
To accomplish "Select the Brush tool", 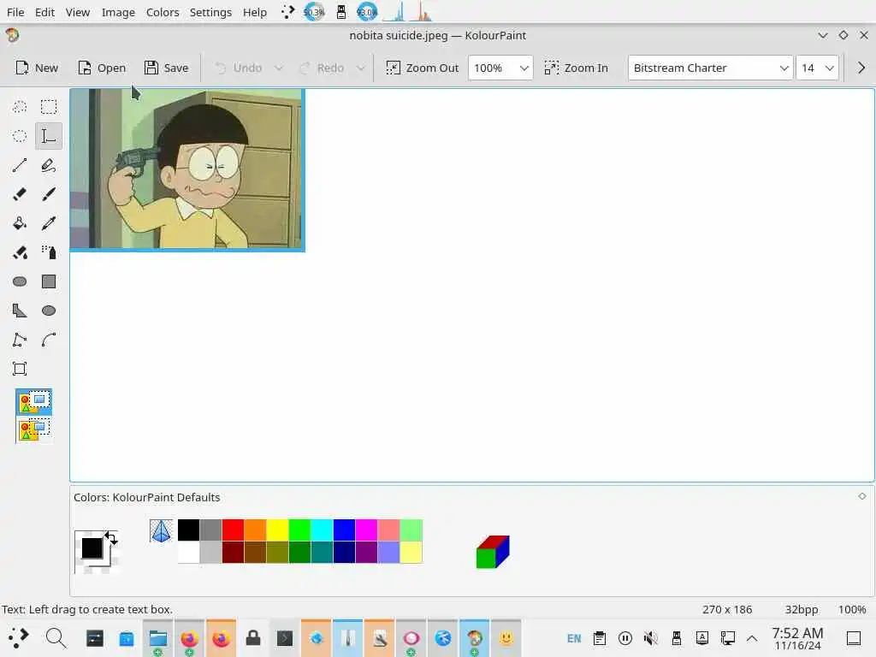I will [49, 194].
